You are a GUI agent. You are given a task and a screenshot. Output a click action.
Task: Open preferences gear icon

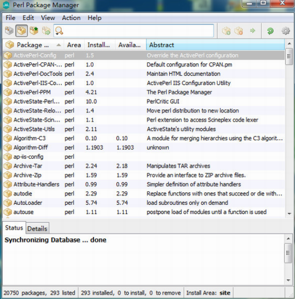tap(285, 31)
